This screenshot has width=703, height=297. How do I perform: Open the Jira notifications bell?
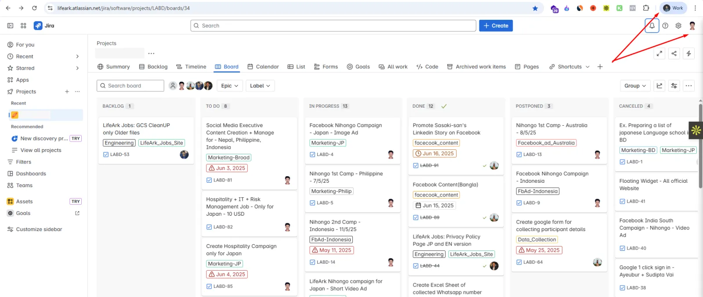click(652, 25)
